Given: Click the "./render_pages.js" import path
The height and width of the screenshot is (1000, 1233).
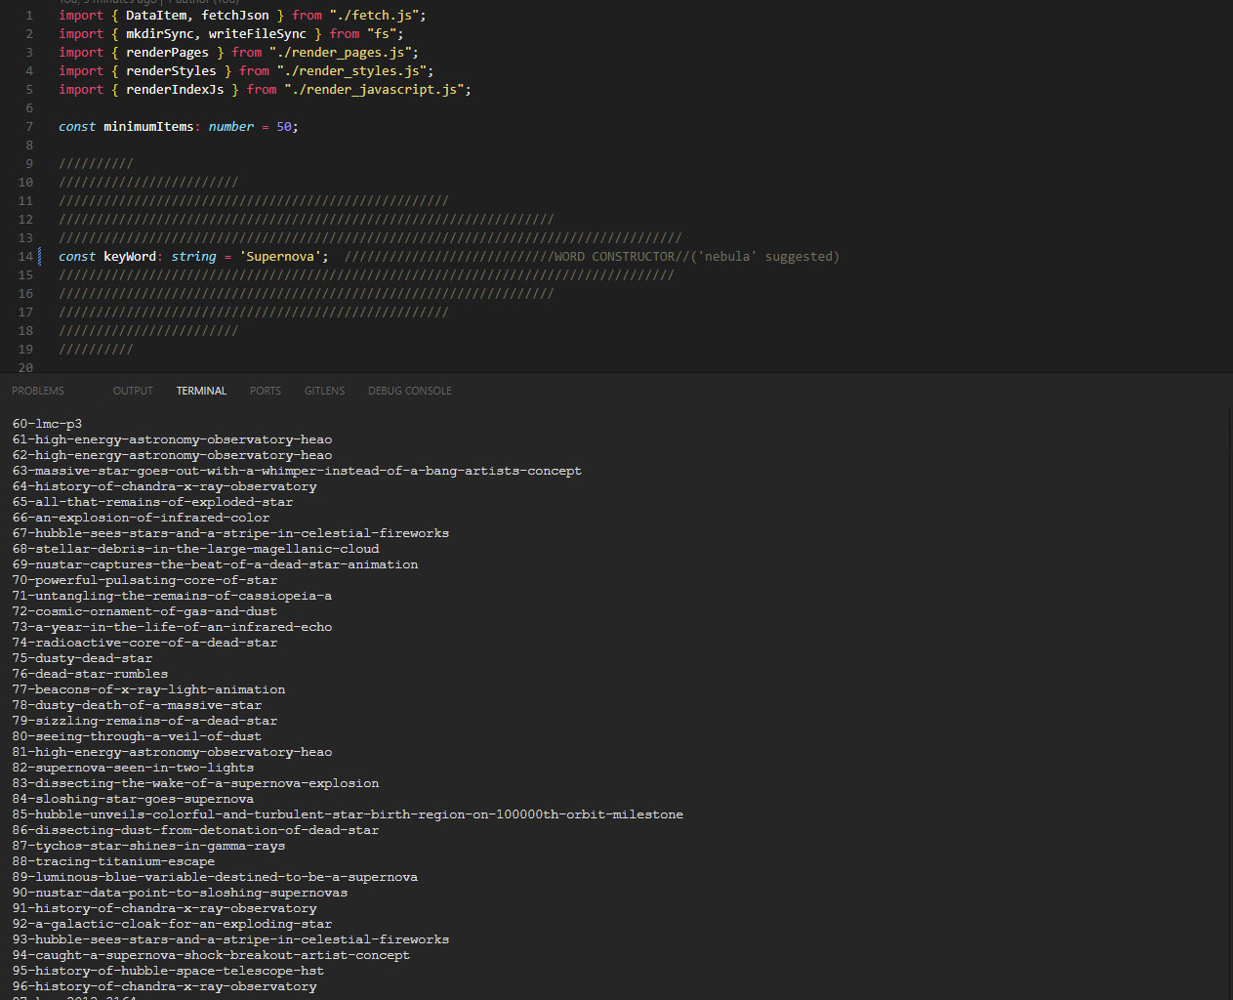Looking at the screenshot, I should pos(343,53).
